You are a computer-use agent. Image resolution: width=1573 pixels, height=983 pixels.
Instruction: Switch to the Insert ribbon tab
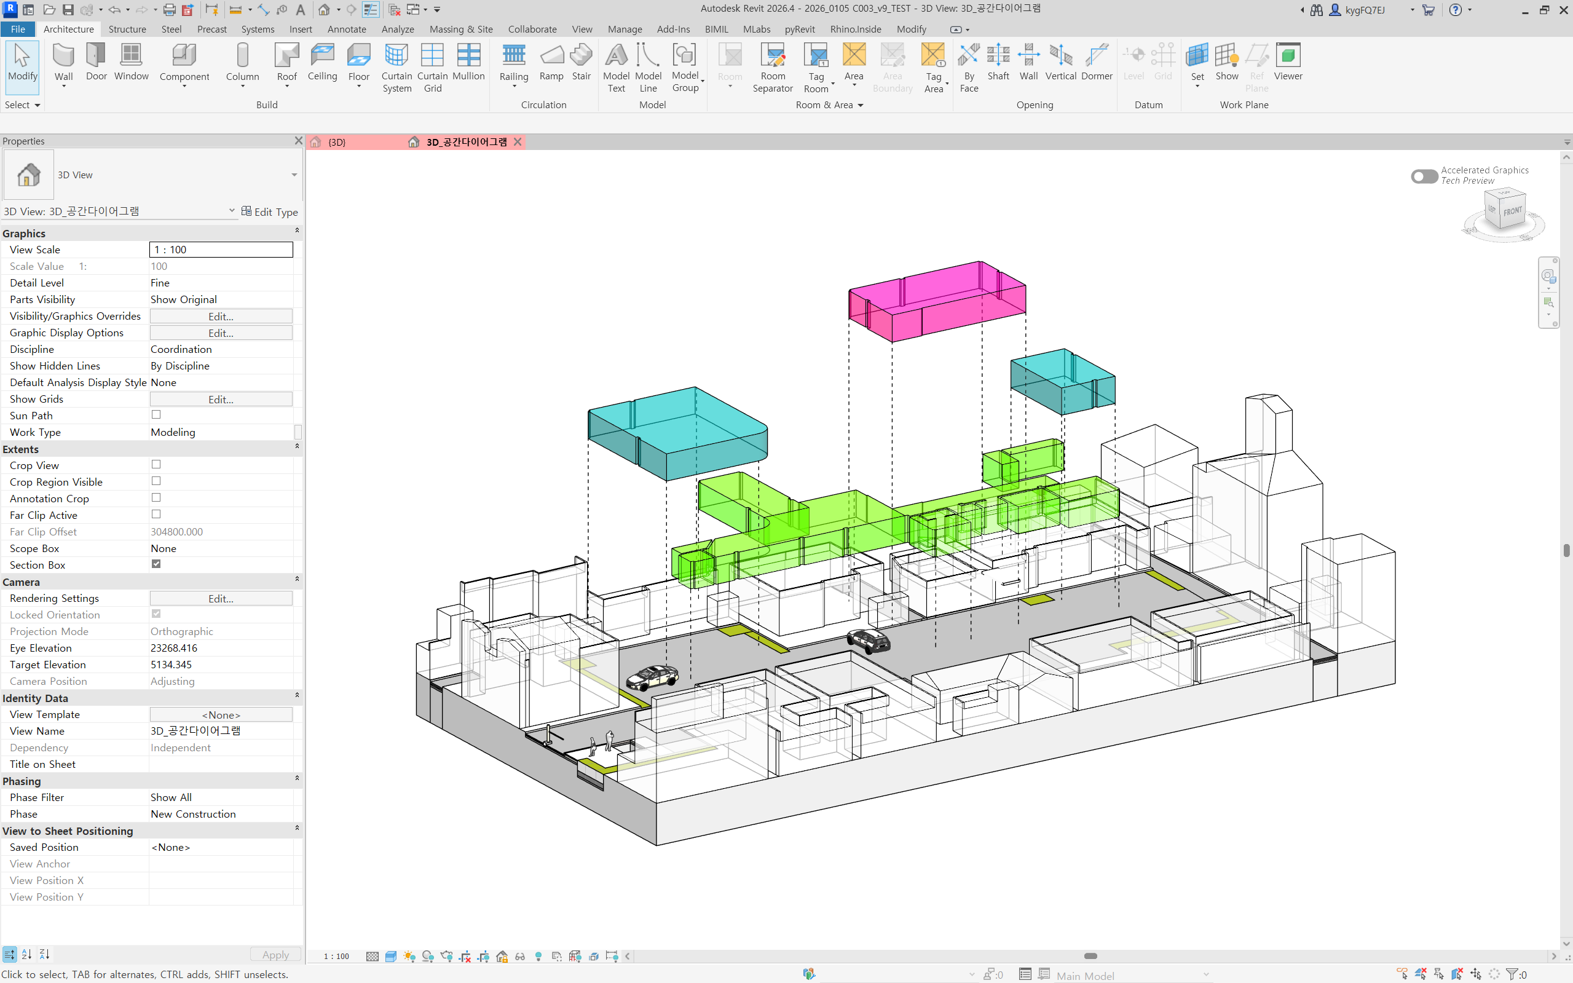coord(301,29)
